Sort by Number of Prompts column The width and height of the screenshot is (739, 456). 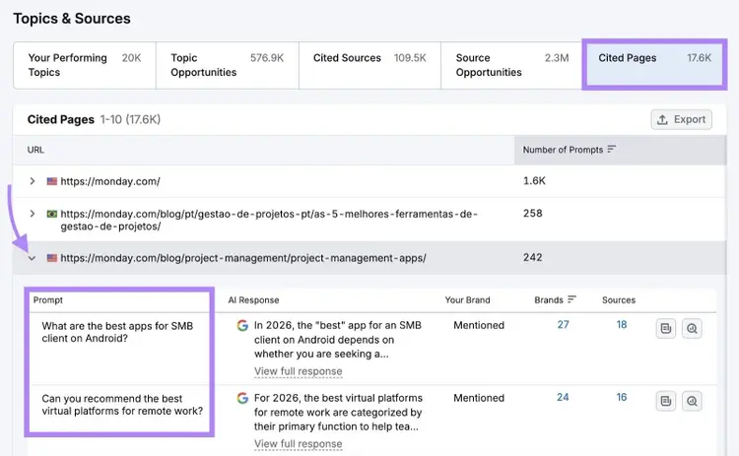tap(569, 150)
